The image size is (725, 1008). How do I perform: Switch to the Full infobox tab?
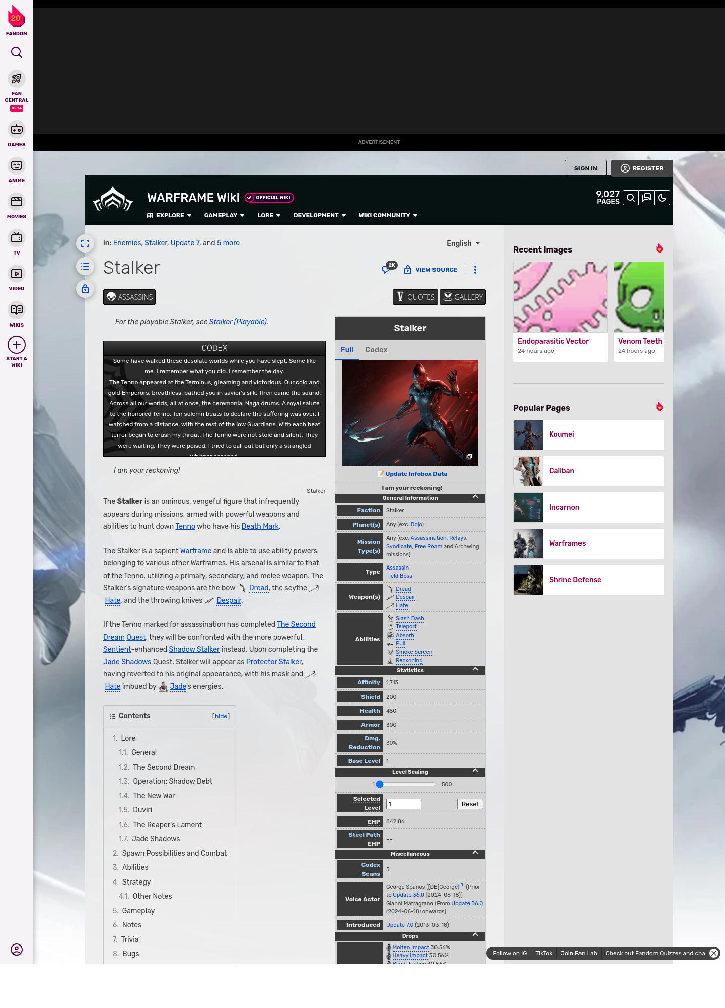347,350
